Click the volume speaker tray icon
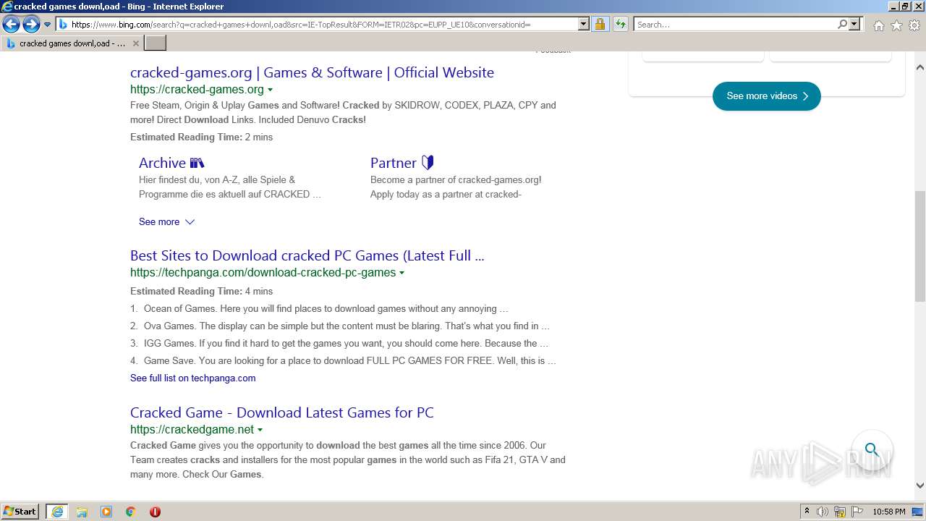This screenshot has height=521, width=926. tap(823, 512)
